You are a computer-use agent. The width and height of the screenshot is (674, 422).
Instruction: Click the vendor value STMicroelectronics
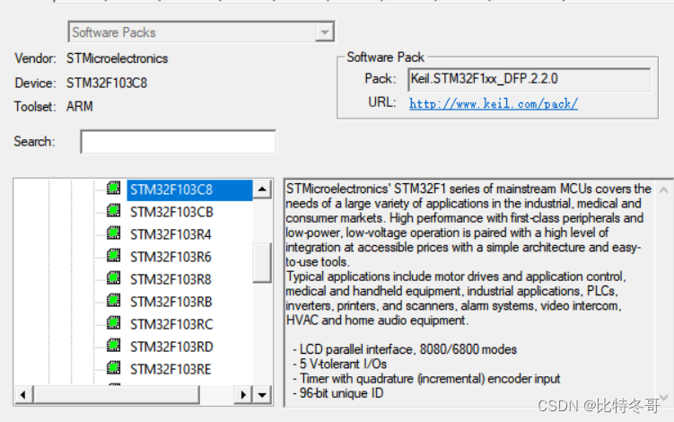(117, 58)
